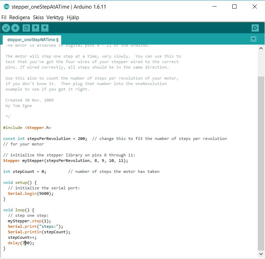Viewport: 265px width, 259px height.
Task: Create a new sketch file
Action: 26,28
